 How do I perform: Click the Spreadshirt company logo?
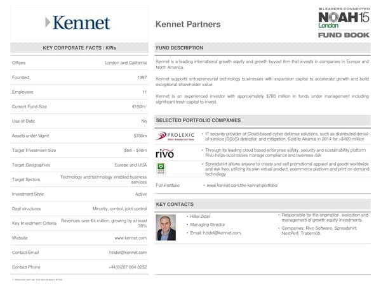click(x=161, y=169)
